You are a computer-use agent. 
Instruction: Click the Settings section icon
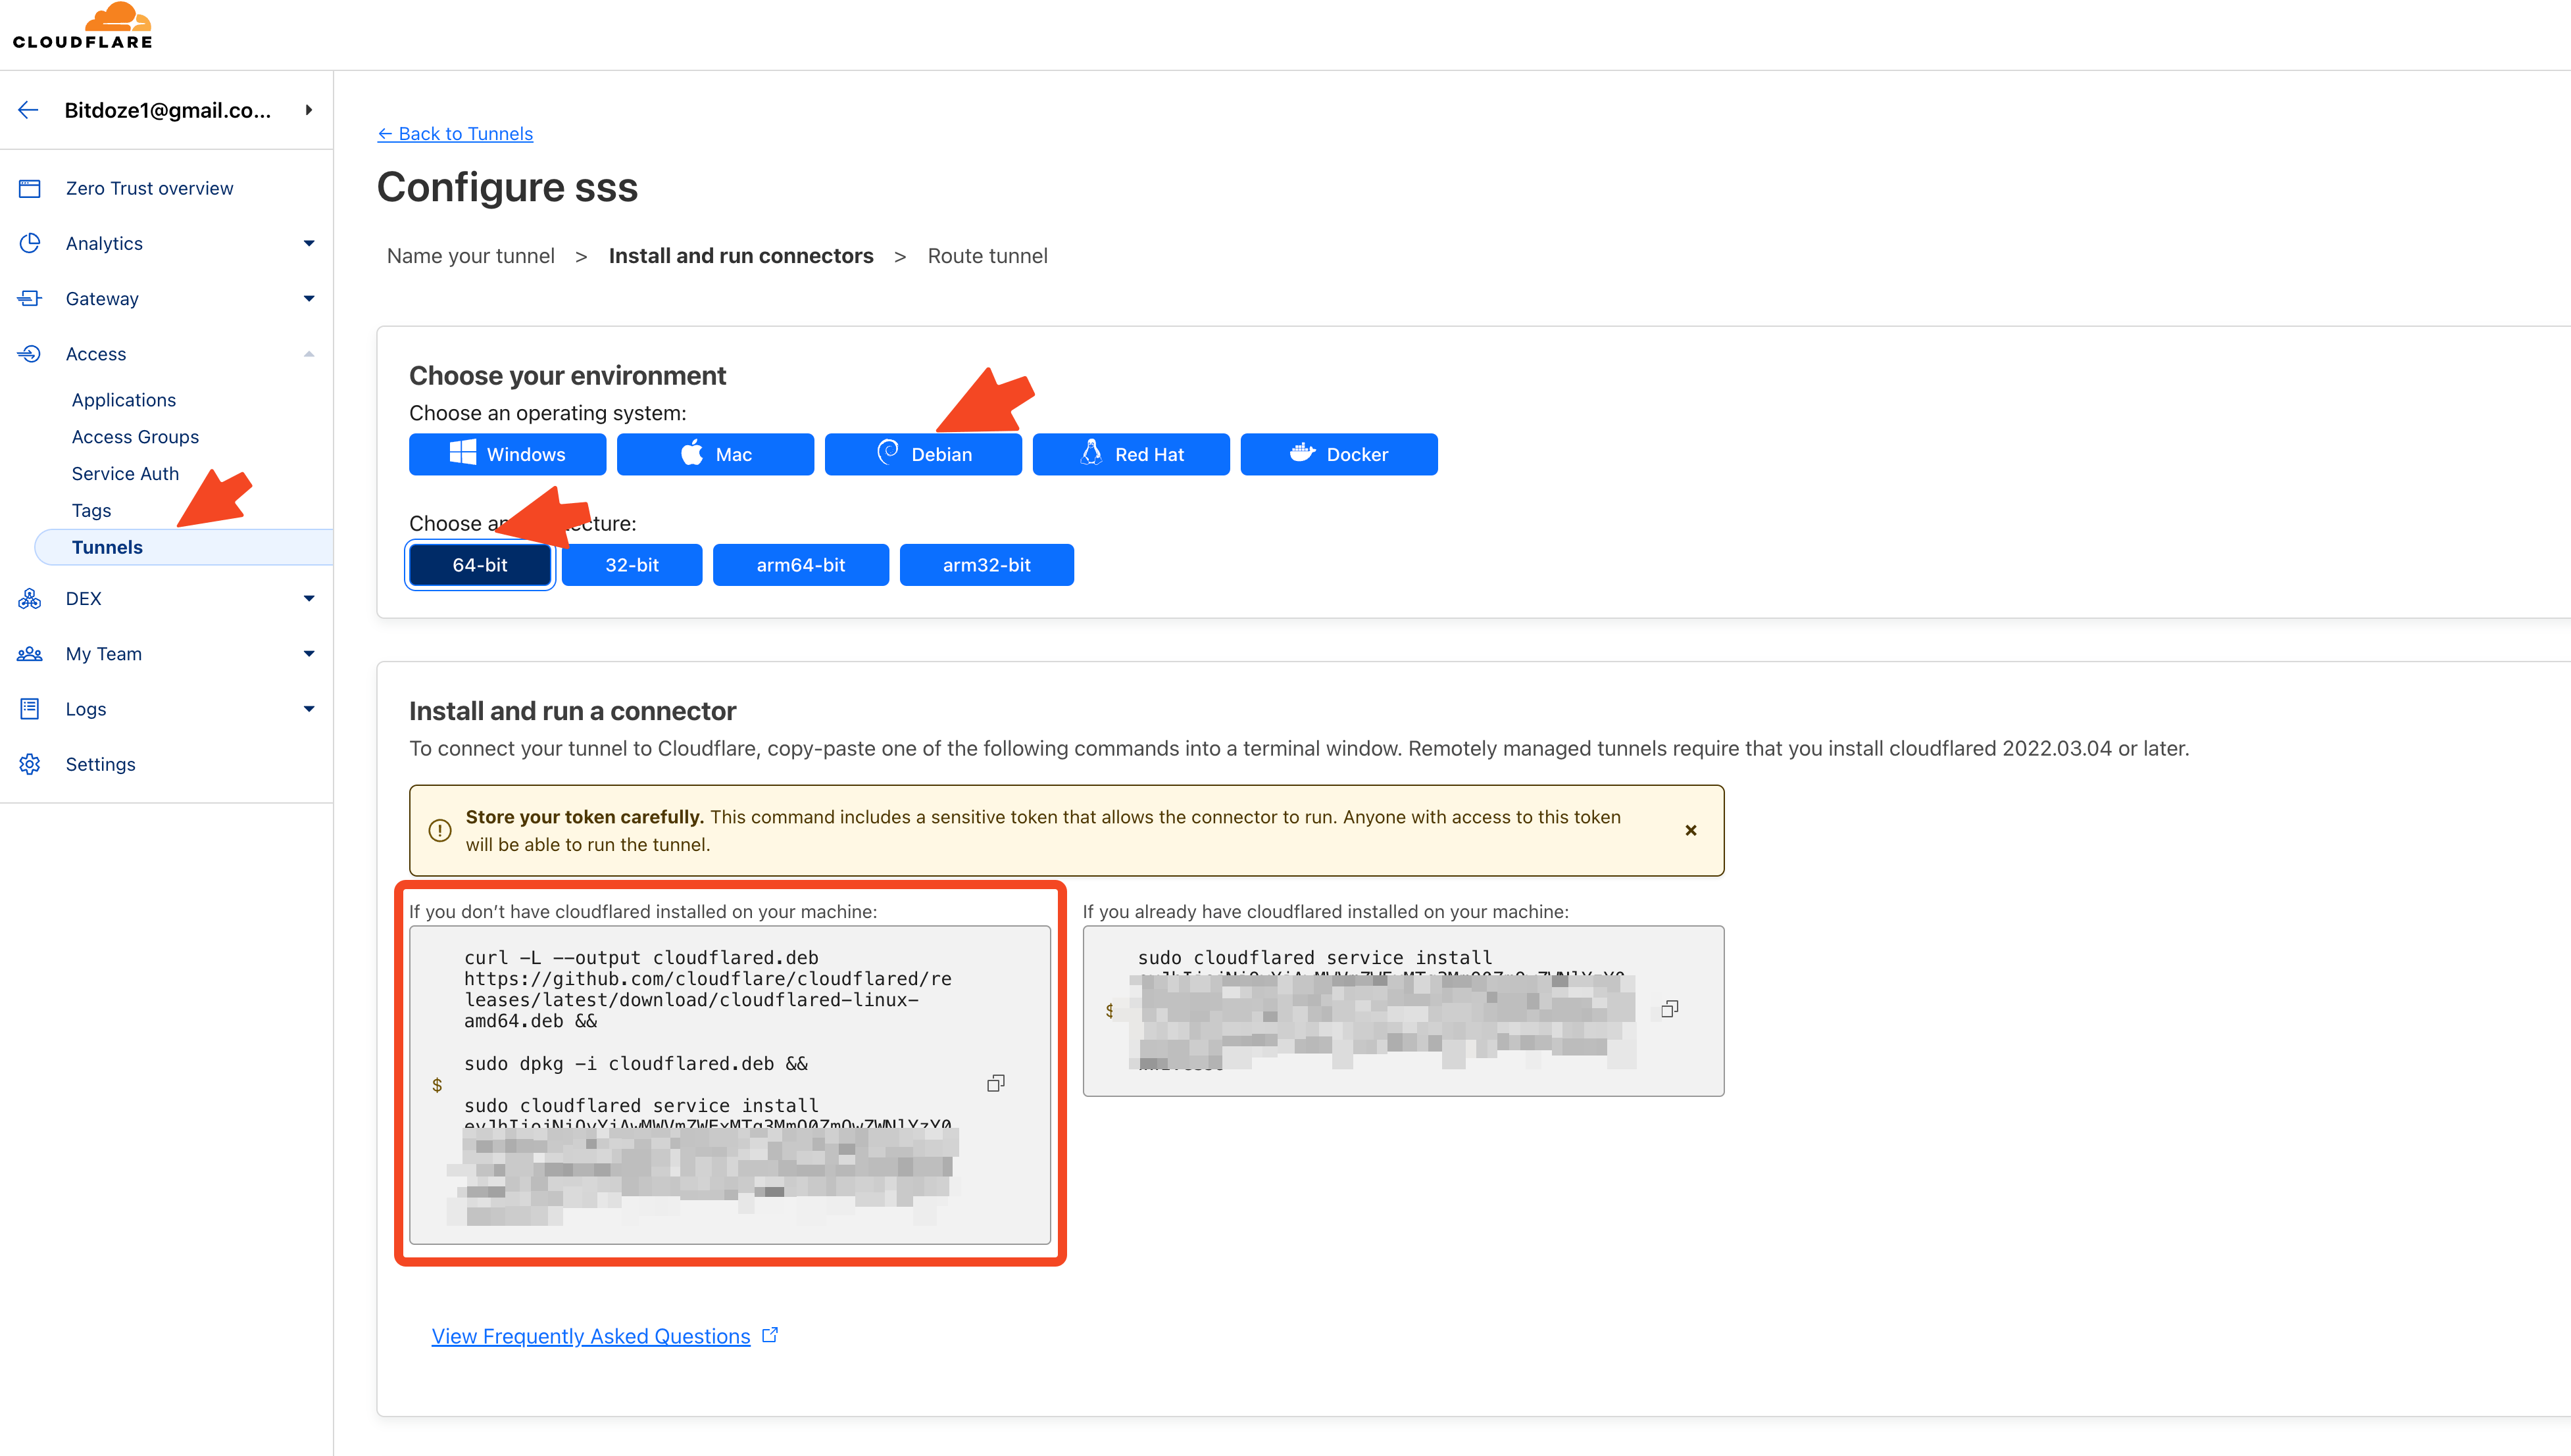tap(30, 764)
